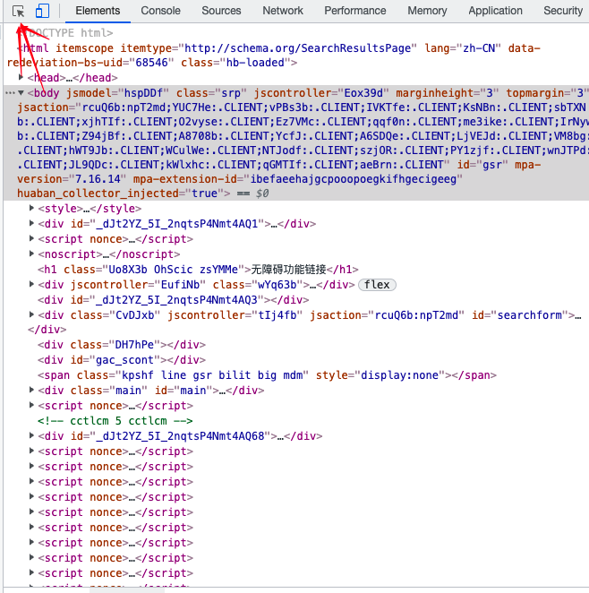This screenshot has width=589, height=593.
Task: Expand div _dJt2YZ_5I_2nqtsP4Nmt4AQ68
Action: 31,435
